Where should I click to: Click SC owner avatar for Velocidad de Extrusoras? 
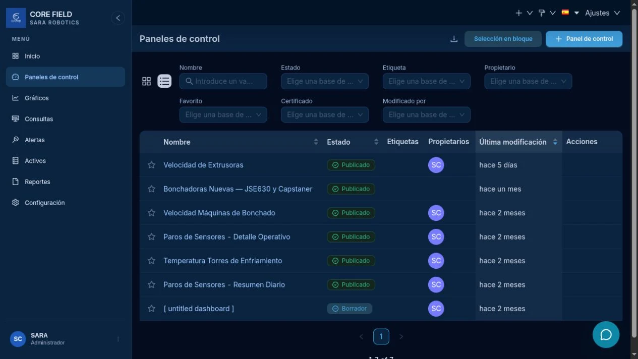(436, 165)
